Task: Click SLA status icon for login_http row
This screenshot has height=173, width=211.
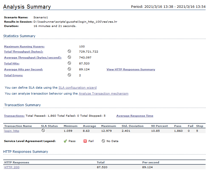Action: pos(43,130)
